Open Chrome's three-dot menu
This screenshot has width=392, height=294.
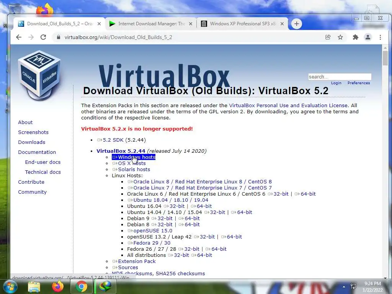click(x=380, y=37)
